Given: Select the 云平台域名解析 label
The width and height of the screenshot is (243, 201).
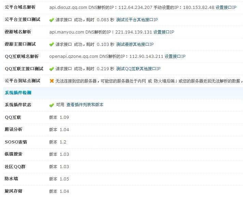Looking at the screenshot, I should click(x=20, y=7).
